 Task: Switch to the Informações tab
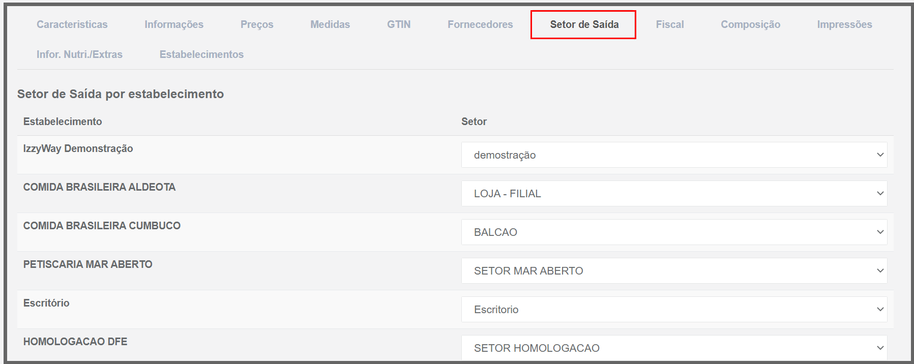pos(174,24)
